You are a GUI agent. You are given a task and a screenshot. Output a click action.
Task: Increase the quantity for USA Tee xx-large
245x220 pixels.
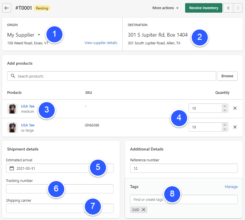click(x=225, y=125)
